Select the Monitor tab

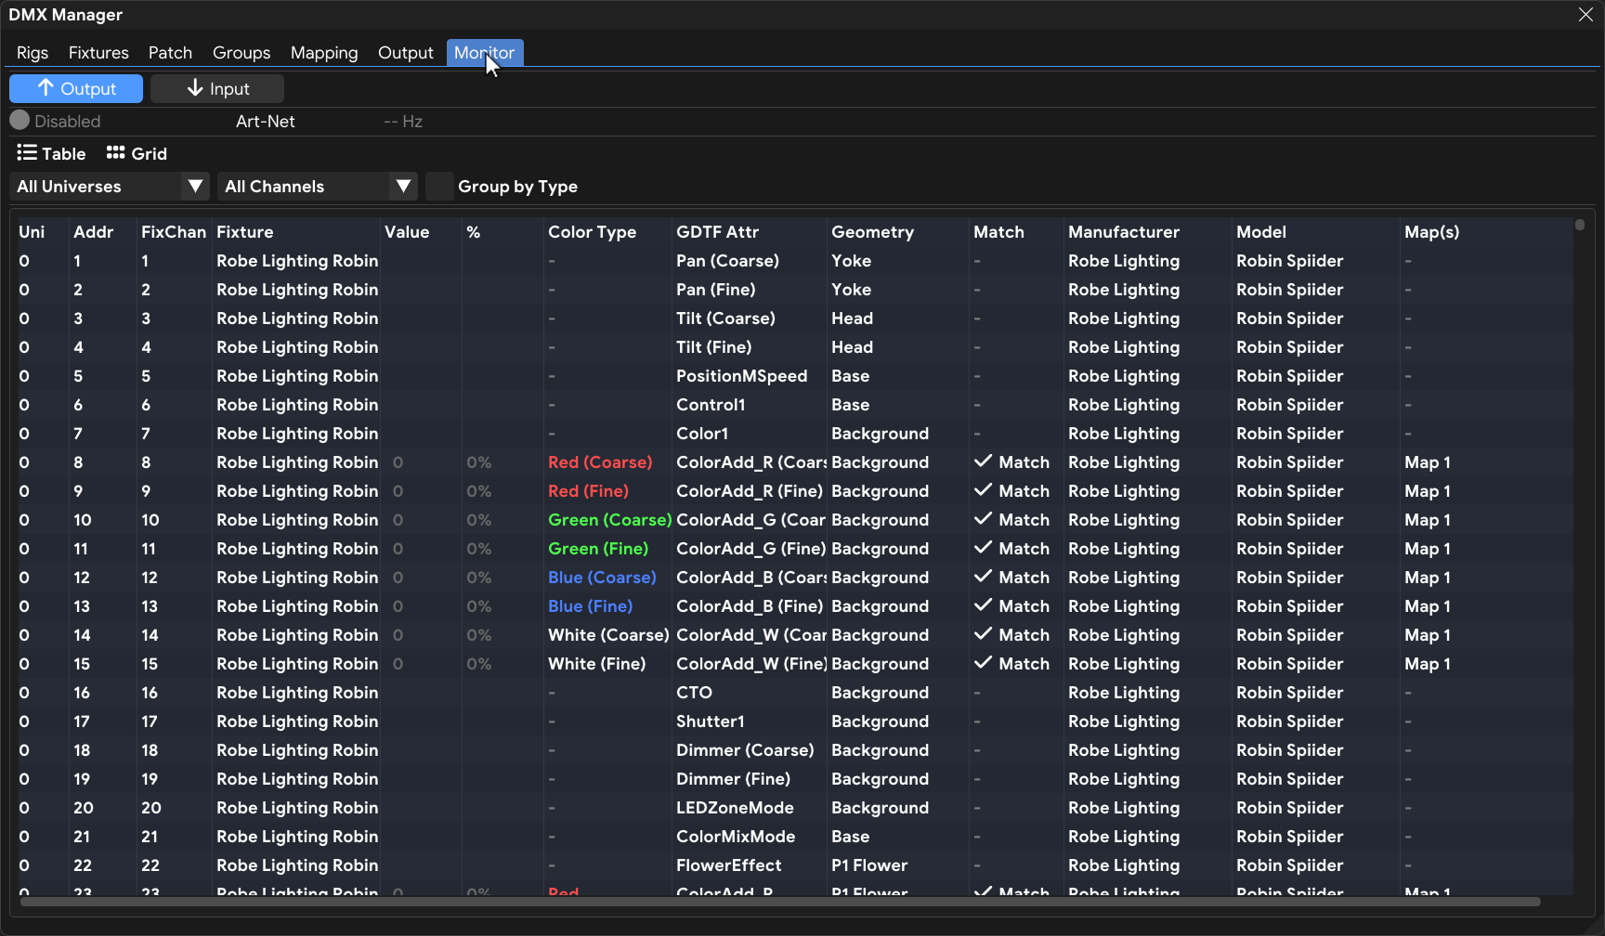tap(485, 53)
